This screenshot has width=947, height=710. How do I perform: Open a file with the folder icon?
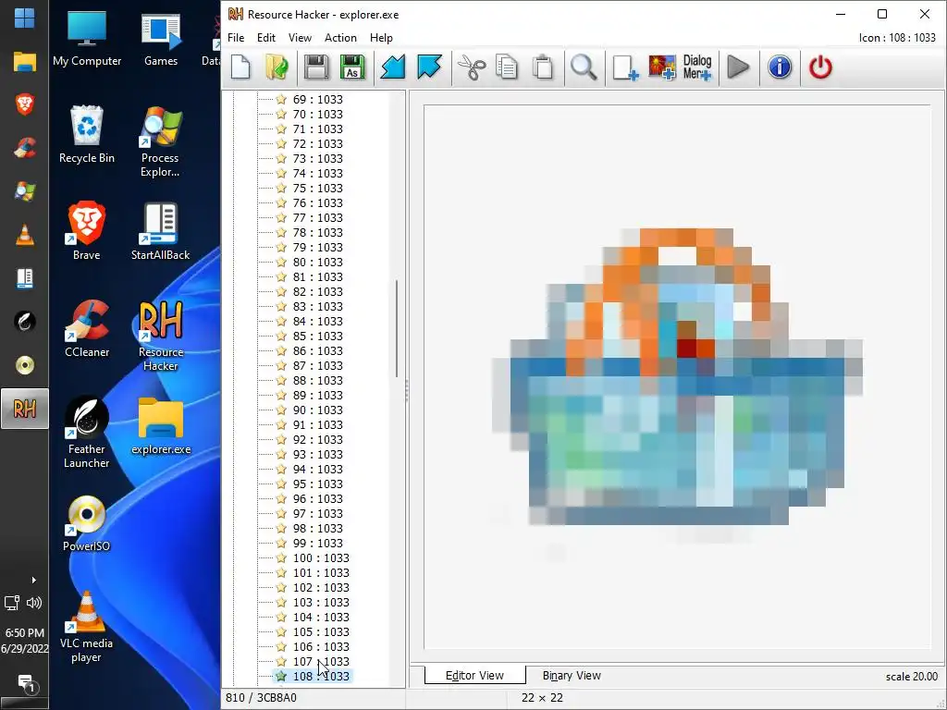277,67
